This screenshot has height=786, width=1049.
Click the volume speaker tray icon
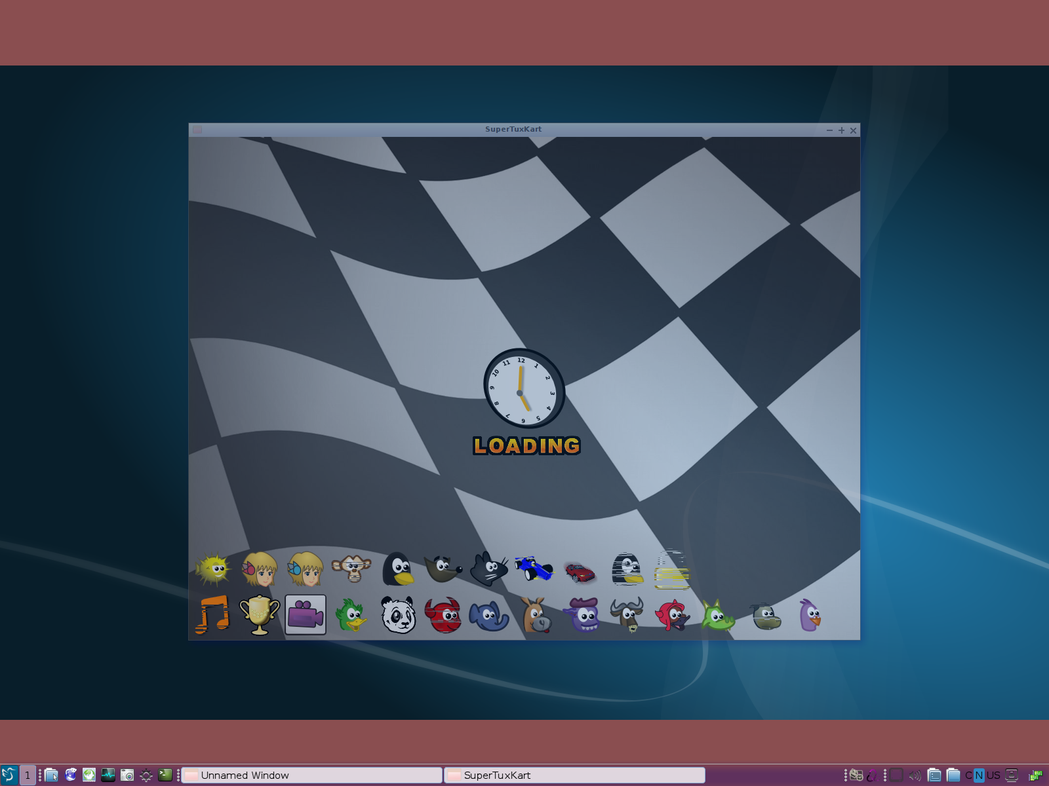(x=915, y=775)
